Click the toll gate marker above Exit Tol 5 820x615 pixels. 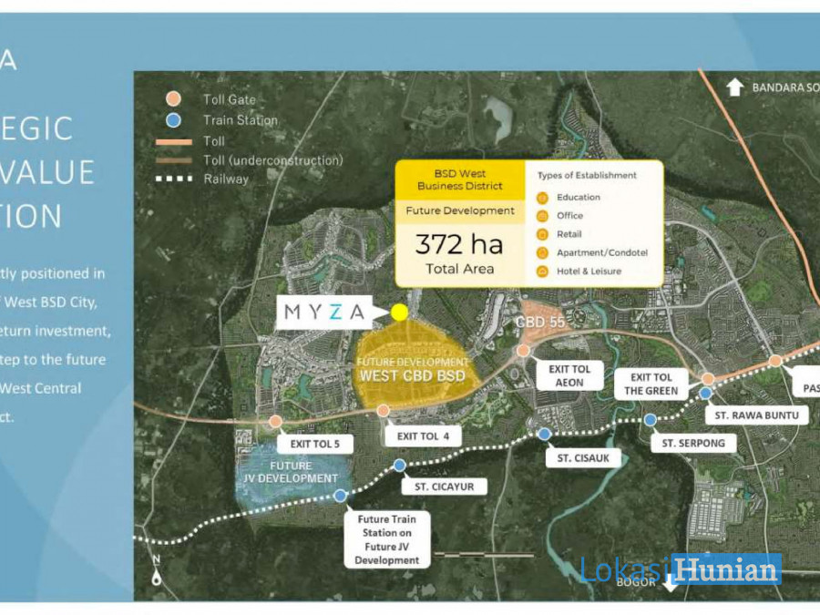pos(275,421)
